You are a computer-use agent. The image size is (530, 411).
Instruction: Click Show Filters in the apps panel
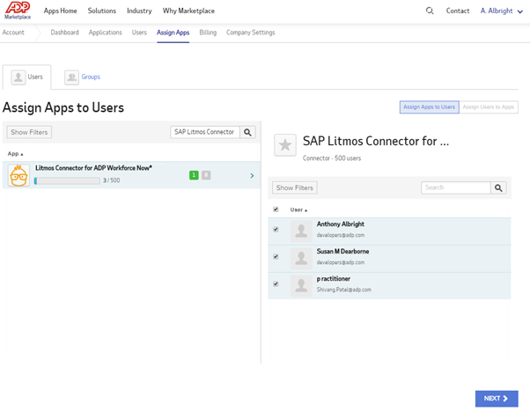click(x=29, y=132)
